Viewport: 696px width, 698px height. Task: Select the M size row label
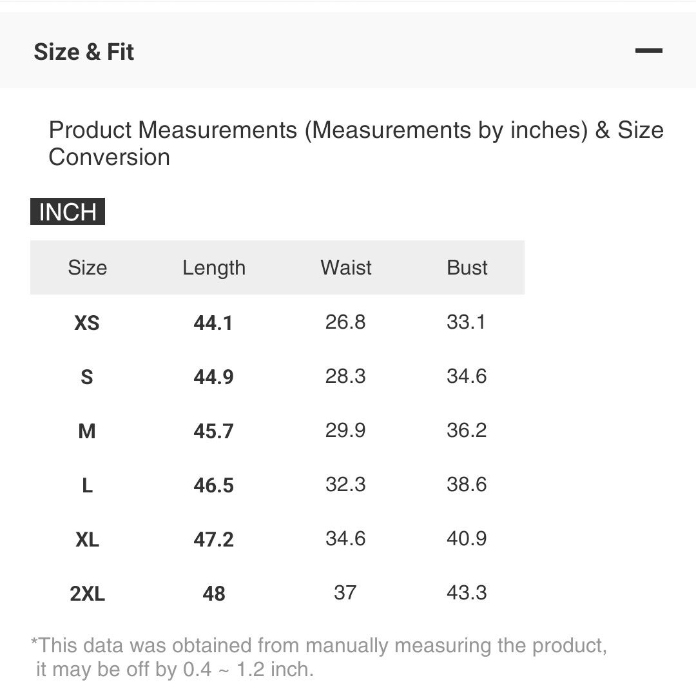tap(87, 431)
